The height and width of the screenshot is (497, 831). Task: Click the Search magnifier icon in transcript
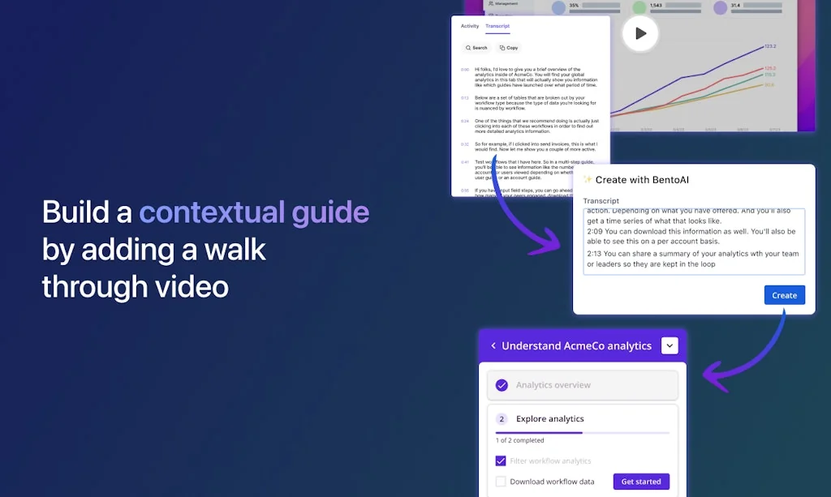click(468, 48)
